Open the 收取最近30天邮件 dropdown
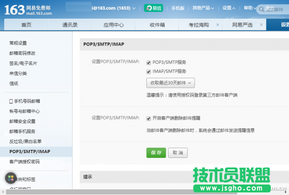Screen dimensions: 289x195 170,83
